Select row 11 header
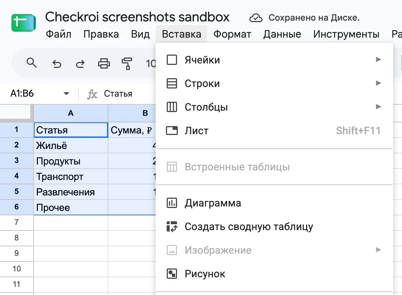Screen dimensions: 402x295 (16, 285)
